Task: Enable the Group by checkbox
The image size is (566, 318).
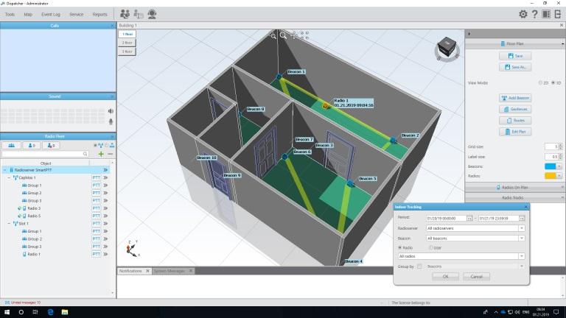Action: tap(419, 266)
